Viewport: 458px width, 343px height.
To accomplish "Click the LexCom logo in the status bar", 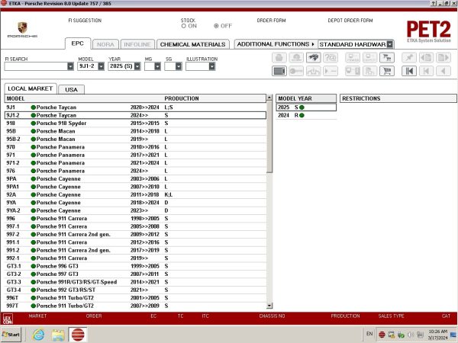I will tap(8, 319).
